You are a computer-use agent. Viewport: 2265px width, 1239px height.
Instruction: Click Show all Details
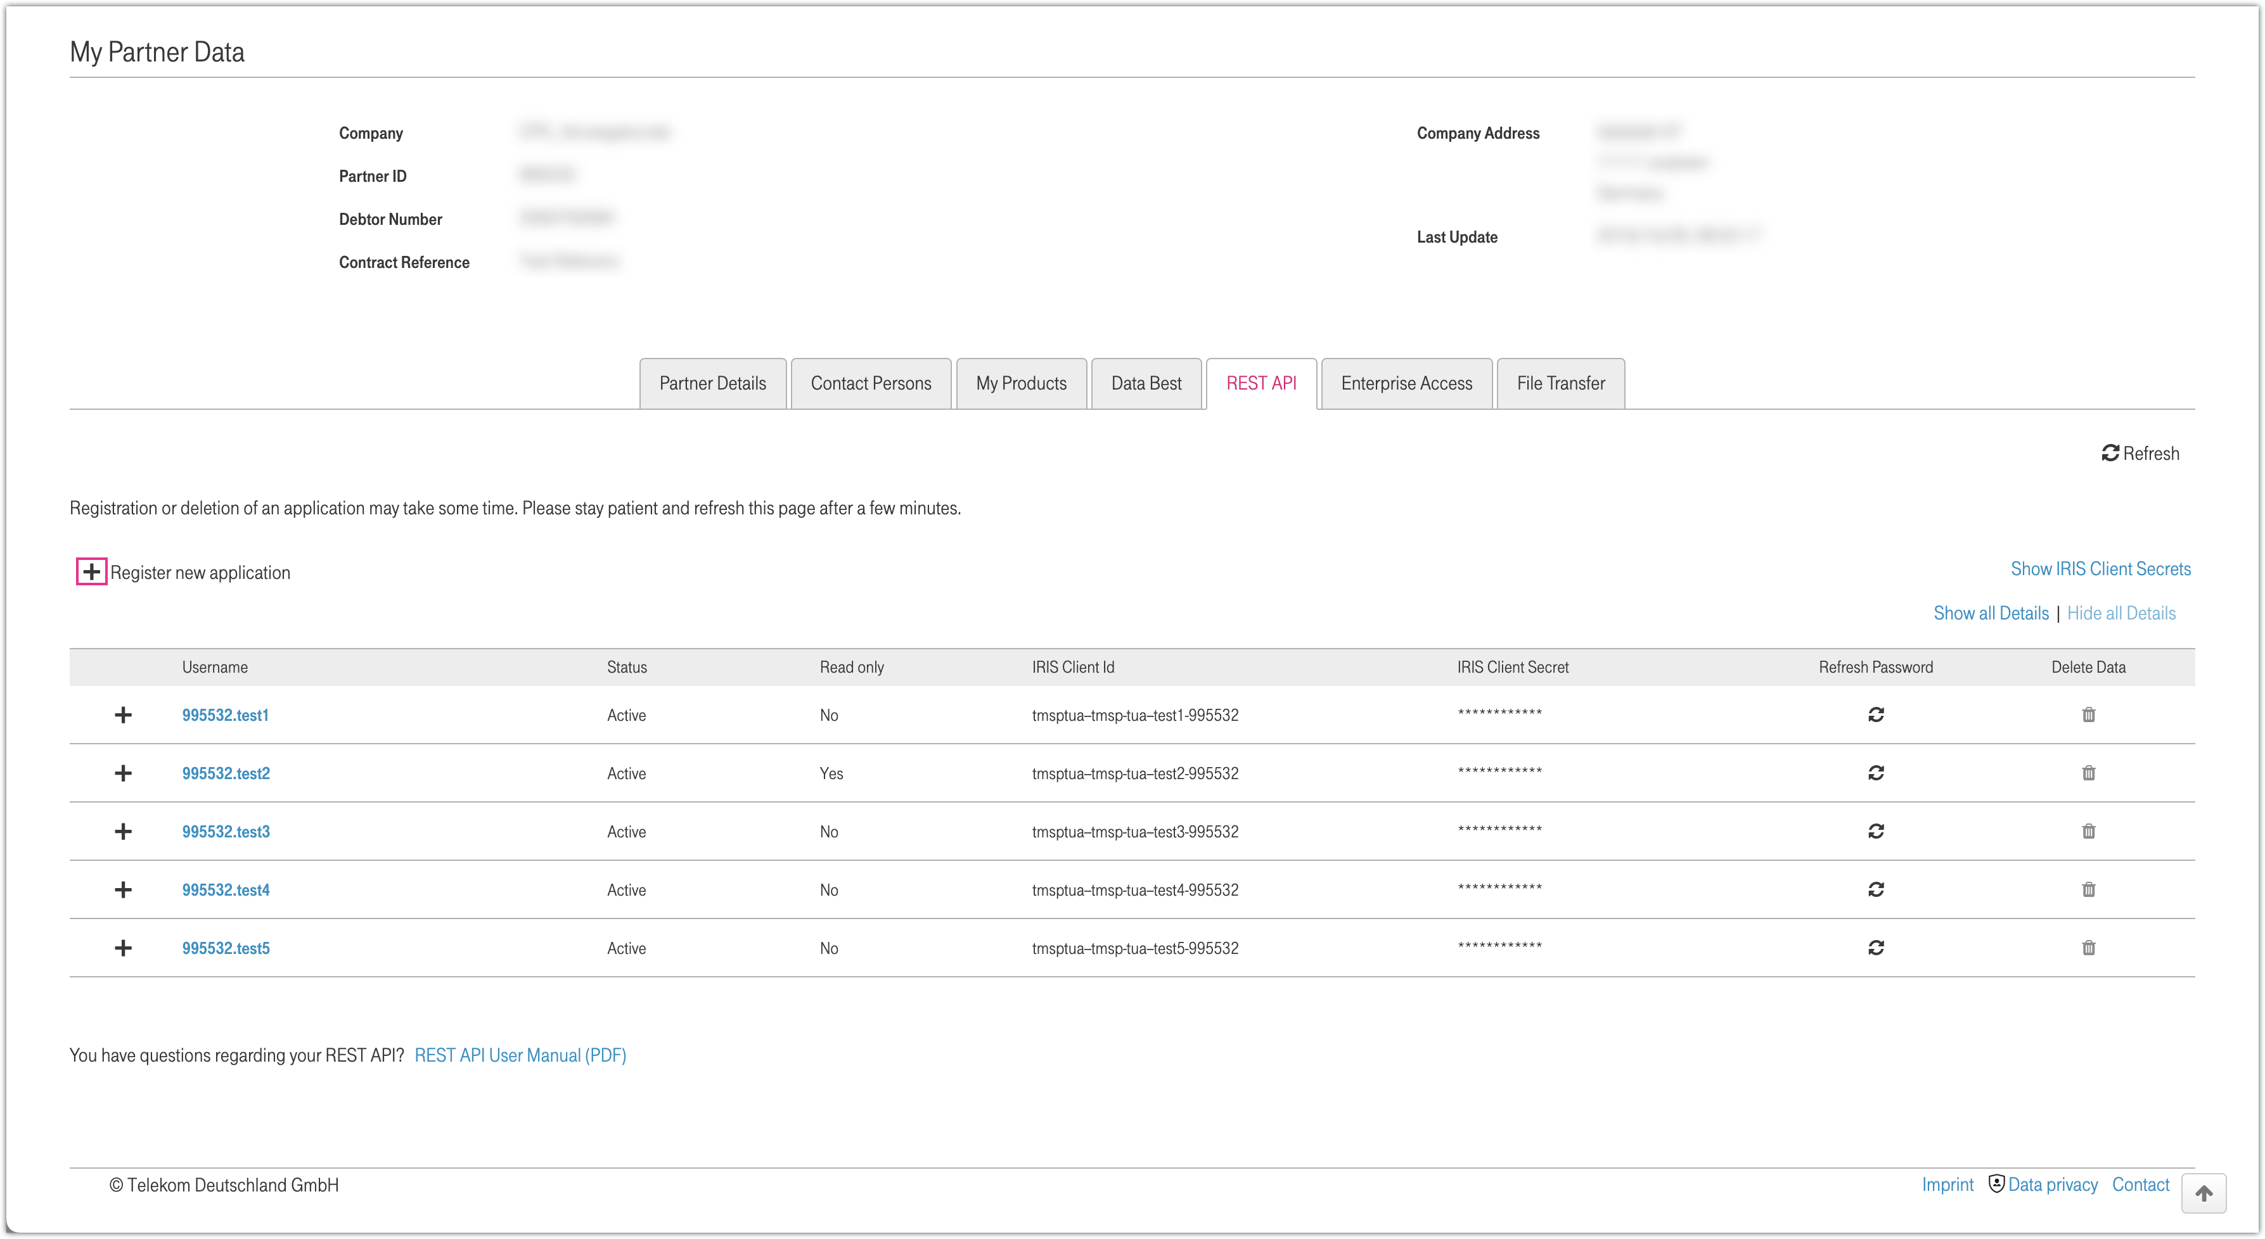pyautogui.click(x=1991, y=613)
